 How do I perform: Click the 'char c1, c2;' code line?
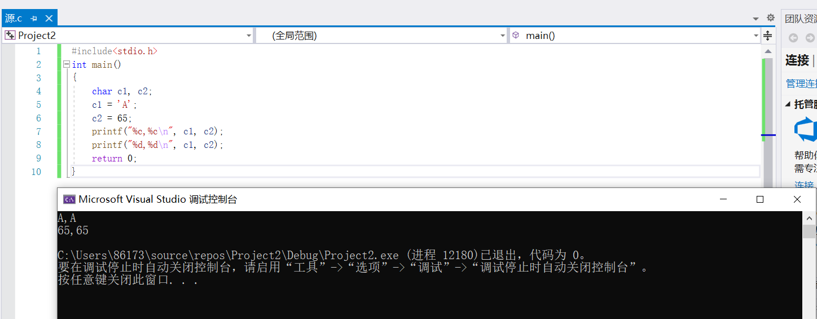(x=122, y=91)
